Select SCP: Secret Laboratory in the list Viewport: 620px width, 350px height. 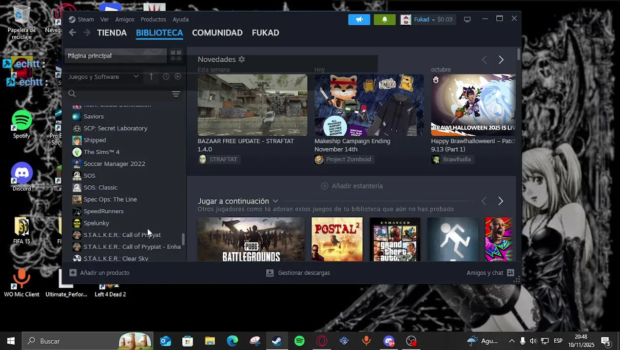point(116,128)
